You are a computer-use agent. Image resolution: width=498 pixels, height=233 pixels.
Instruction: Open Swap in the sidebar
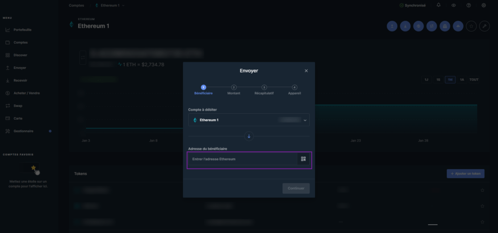point(18,106)
